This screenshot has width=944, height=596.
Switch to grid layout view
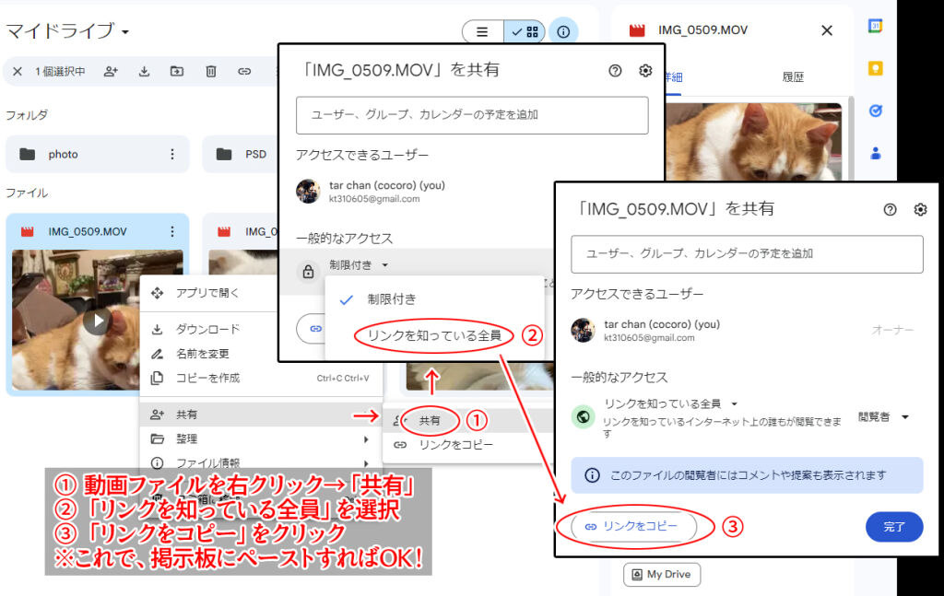525,31
